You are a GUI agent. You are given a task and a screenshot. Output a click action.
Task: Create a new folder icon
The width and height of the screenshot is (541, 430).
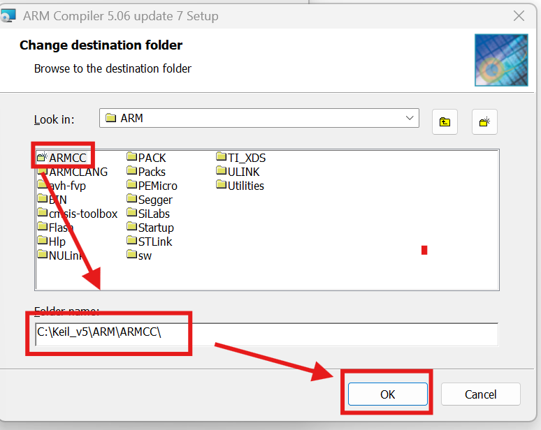click(484, 122)
